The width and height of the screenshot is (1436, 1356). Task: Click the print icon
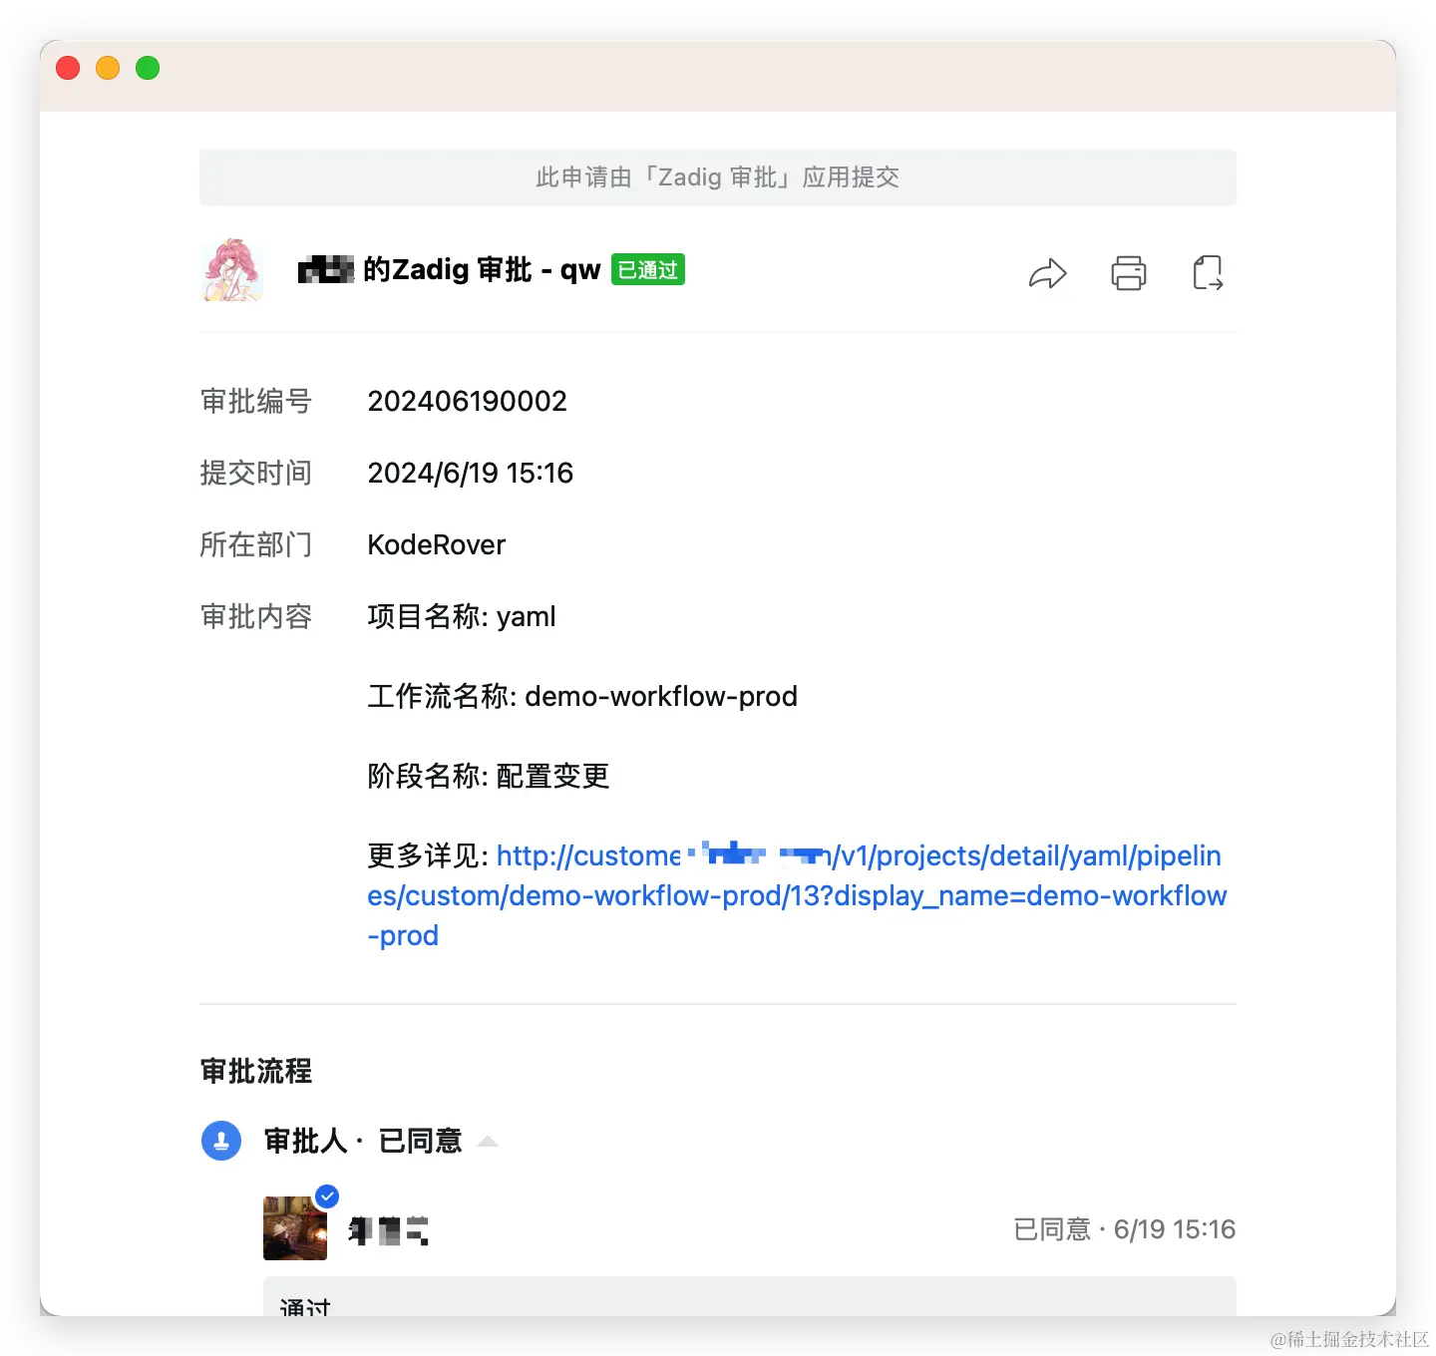(x=1129, y=272)
